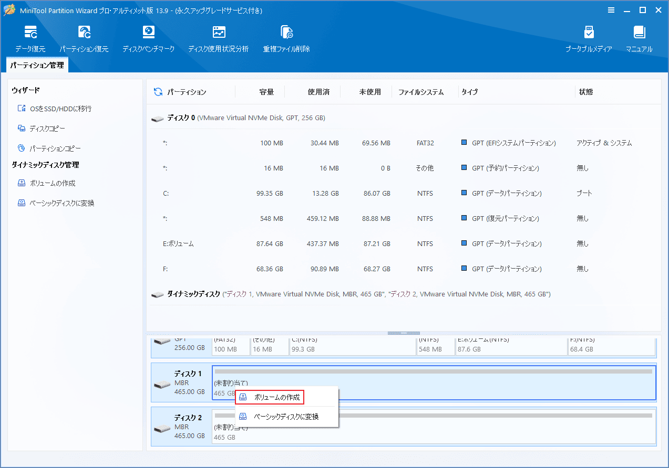This screenshot has height=468, width=669.
Task: Sort by the ファイルシステム column header
Action: 421,92
